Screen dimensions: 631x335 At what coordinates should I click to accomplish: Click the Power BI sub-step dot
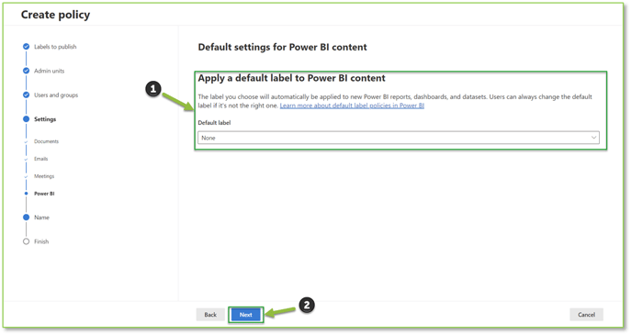click(x=26, y=194)
